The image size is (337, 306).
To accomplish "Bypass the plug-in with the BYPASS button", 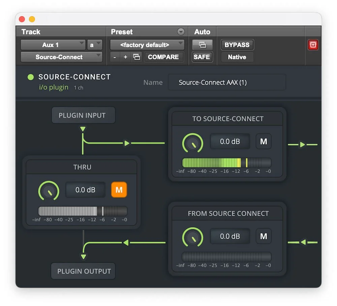I will 237,44.
